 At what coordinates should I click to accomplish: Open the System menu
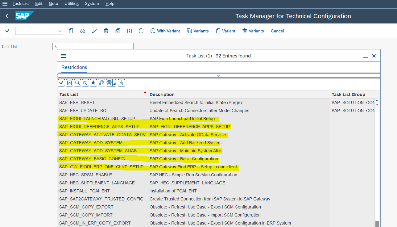click(92, 4)
